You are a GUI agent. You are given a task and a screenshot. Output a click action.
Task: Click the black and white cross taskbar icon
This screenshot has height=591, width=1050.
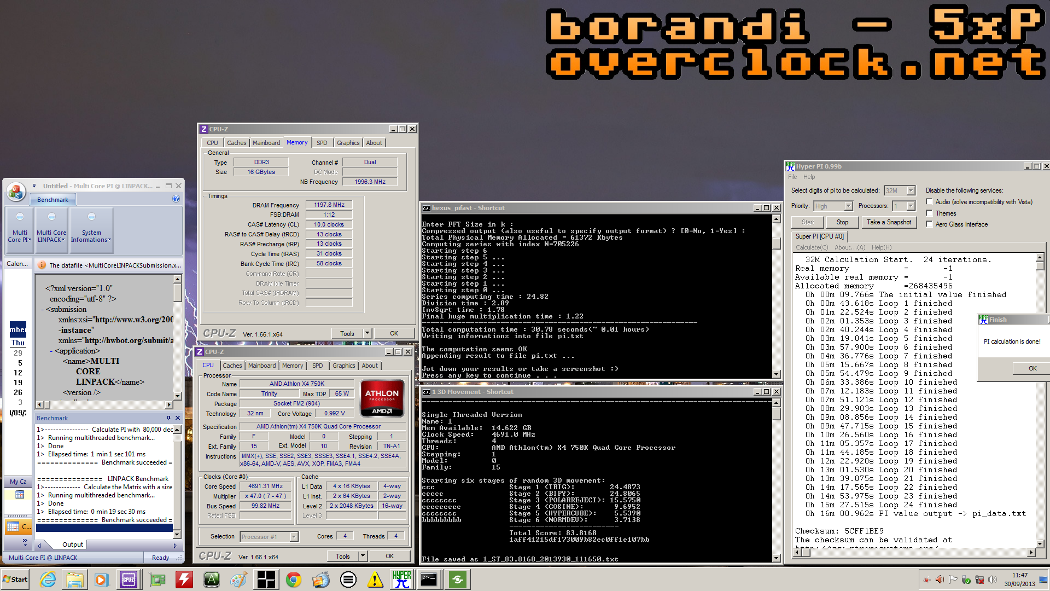point(266,580)
